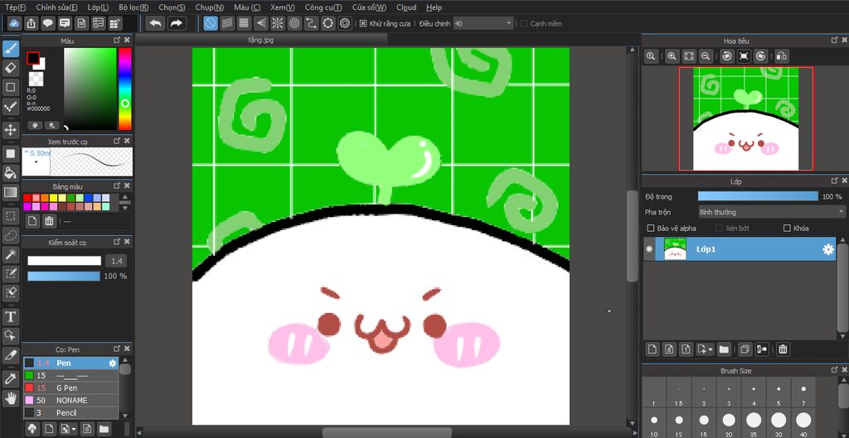Hide the Lớp1 layer visibility
The image size is (849, 438).
(649, 249)
